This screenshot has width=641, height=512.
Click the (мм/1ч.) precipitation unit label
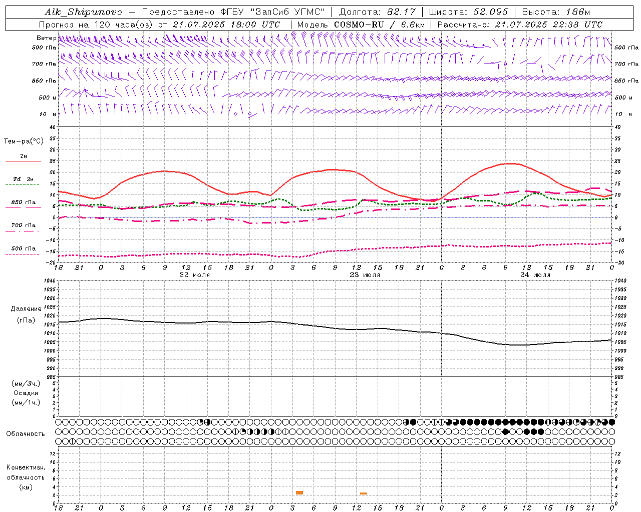(x=26, y=402)
